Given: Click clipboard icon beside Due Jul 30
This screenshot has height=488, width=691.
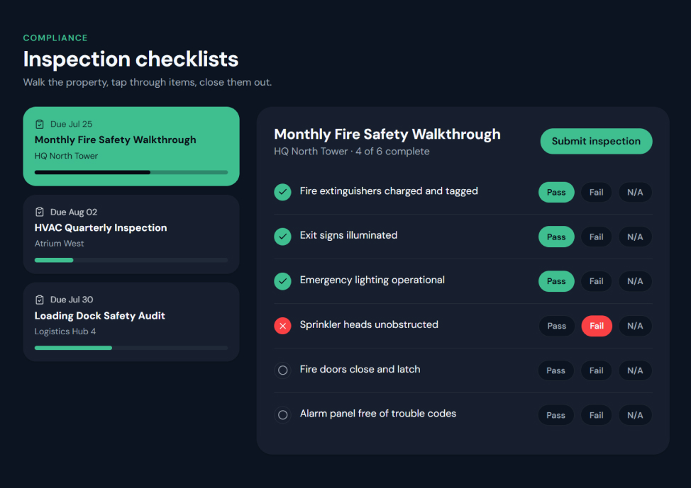Looking at the screenshot, I should (40, 300).
